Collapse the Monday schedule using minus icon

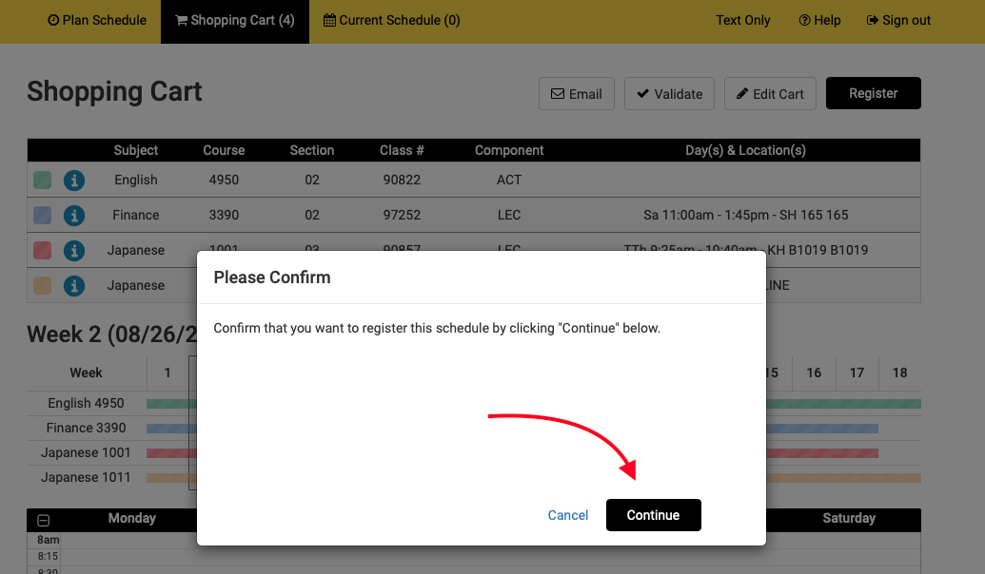point(42,519)
